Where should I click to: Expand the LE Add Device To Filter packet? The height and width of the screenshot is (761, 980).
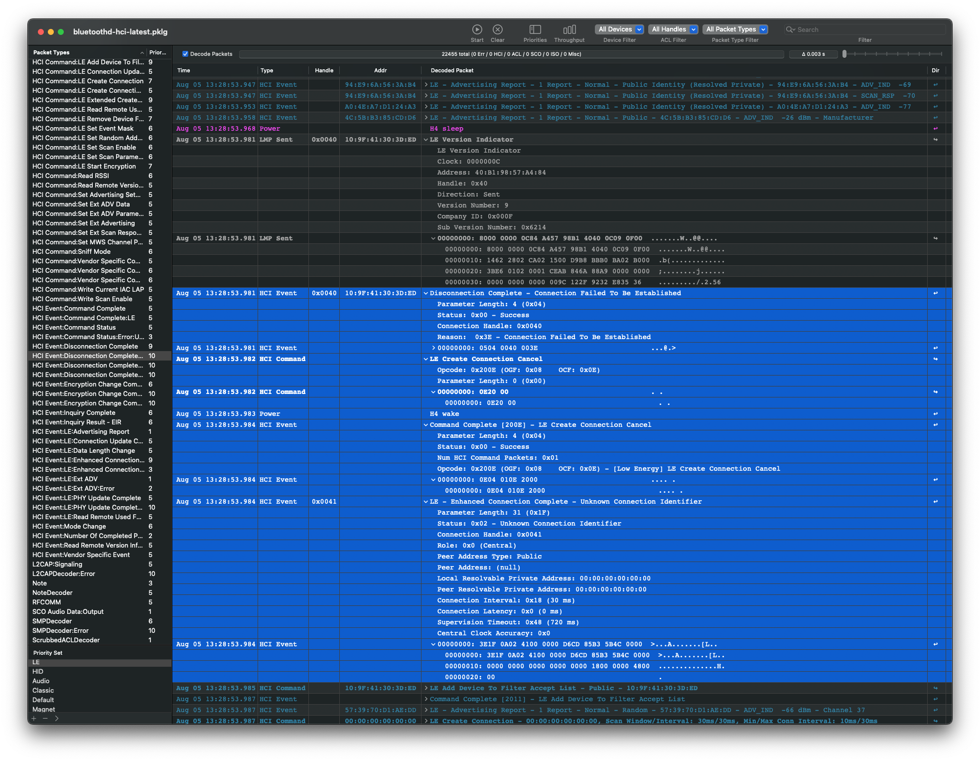(x=426, y=688)
